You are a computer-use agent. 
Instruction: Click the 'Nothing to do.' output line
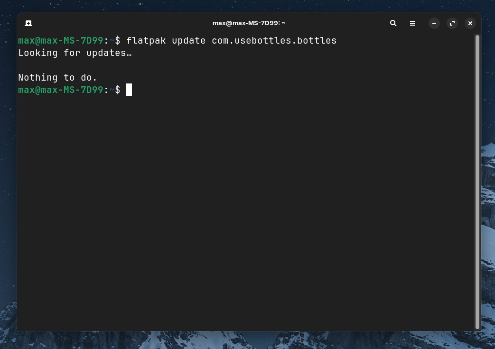(57, 78)
